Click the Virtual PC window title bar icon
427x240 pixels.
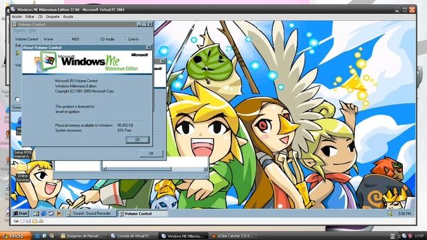pos(13,9)
